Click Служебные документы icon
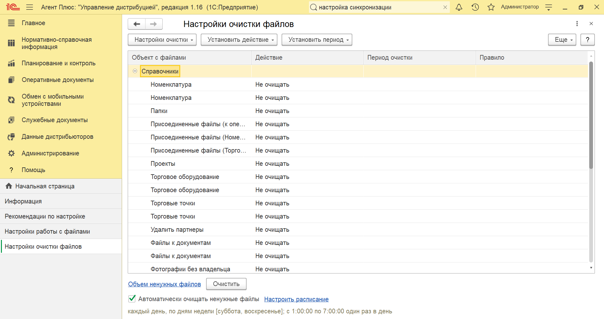The width and height of the screenshot is (604, 319). click(x=11, y=120)
